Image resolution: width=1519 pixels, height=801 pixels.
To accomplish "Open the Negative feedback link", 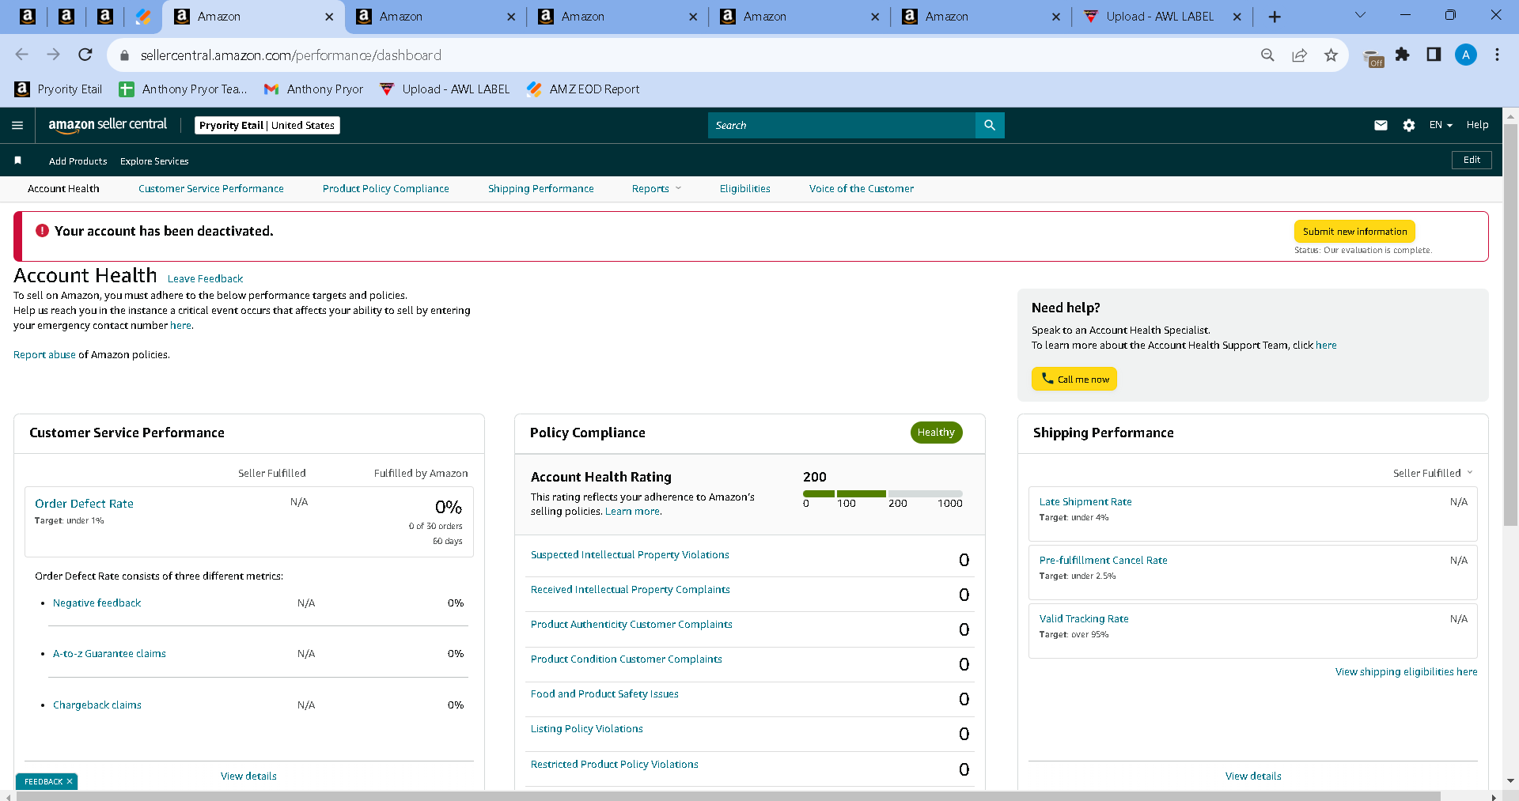I will tap(97, 603).
